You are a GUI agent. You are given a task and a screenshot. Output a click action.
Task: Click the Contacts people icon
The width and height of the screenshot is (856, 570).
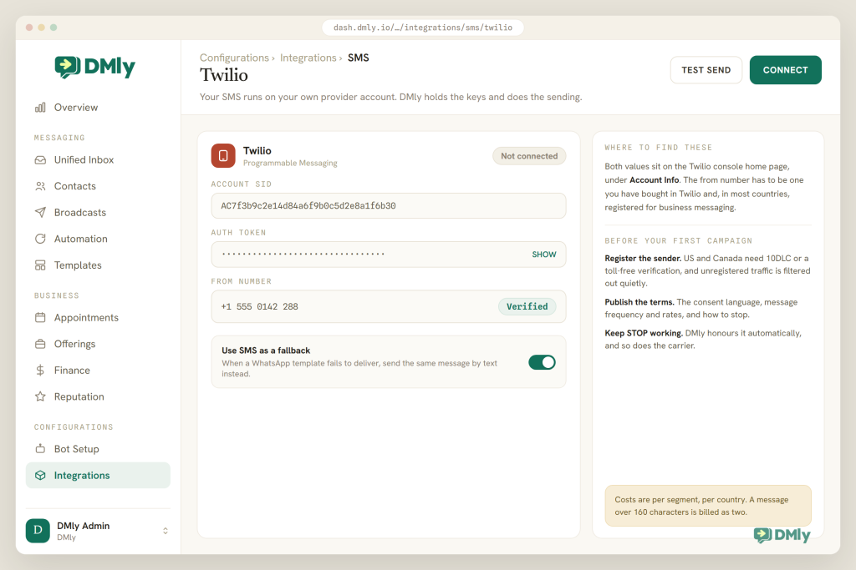pos(40,186)
